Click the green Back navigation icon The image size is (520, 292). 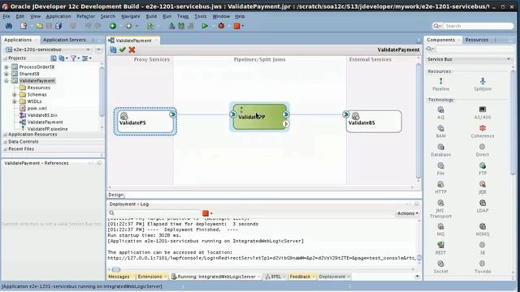tap(113, 26)
